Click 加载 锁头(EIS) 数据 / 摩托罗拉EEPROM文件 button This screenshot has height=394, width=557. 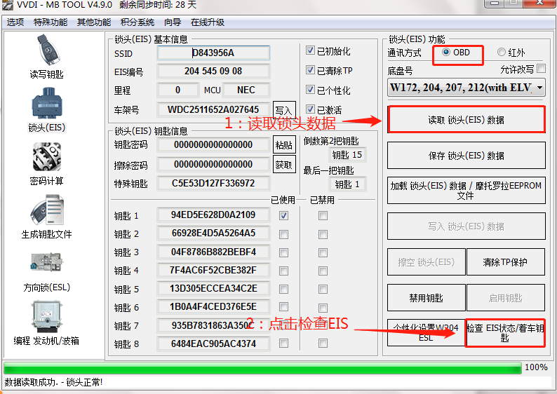coord(467,191)
